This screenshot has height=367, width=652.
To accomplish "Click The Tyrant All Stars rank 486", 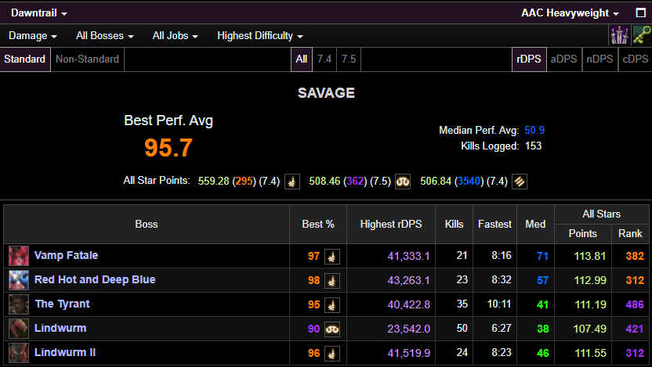I will tap(635, 304).
